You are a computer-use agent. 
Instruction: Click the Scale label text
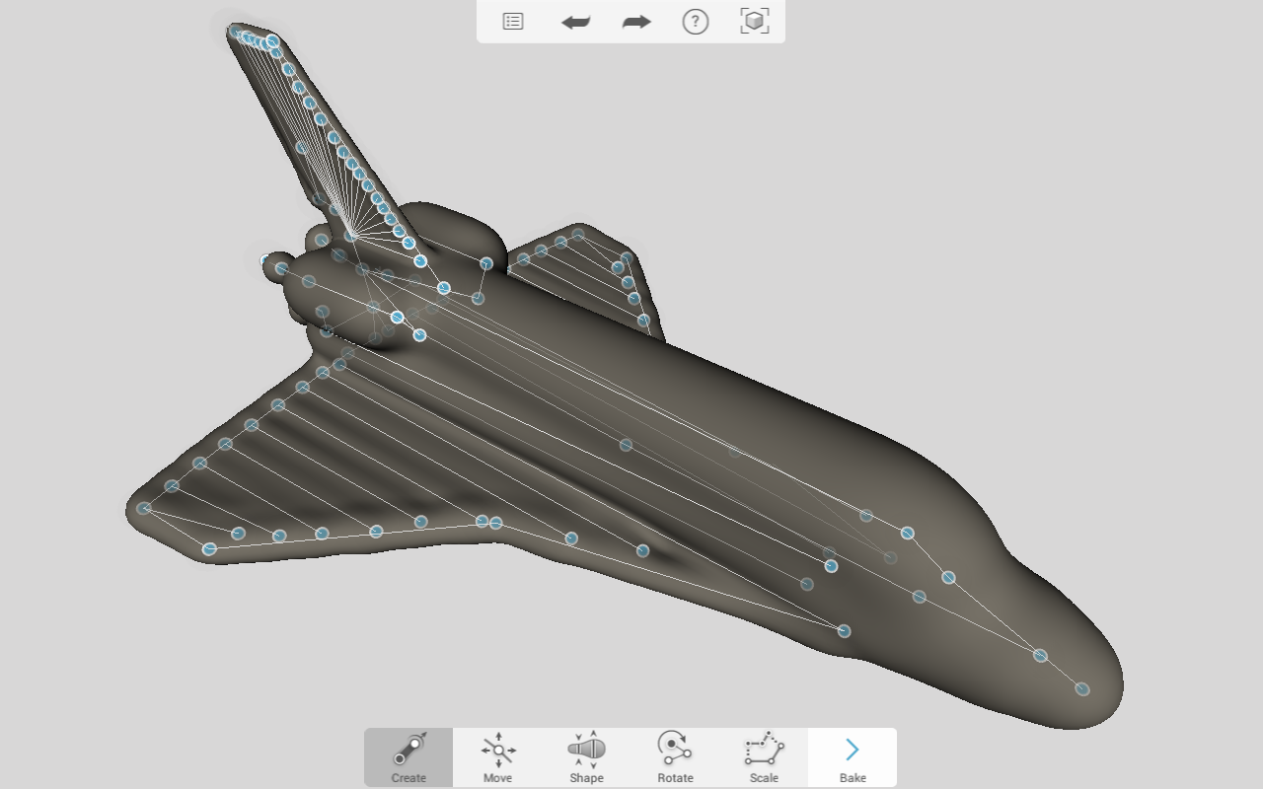tap(764, 778)
